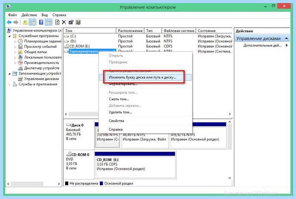The height and width of the screenshot is (199, 296).
Task: Click the computer icon of the tree root
Action: click(9, 31)
